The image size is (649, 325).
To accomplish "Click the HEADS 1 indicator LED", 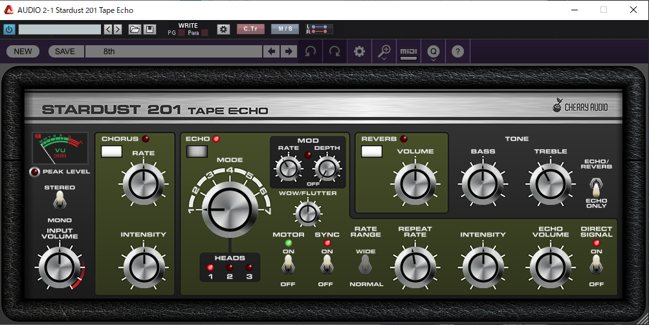I will [x=210, y=267].
